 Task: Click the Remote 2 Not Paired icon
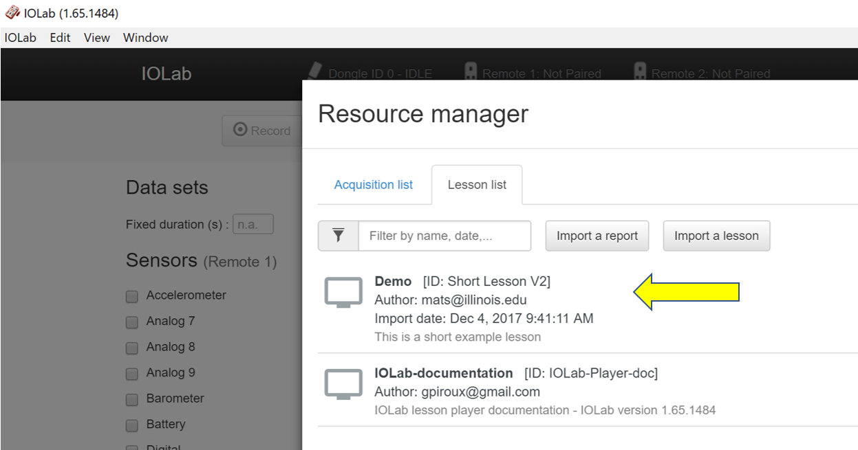639,72
